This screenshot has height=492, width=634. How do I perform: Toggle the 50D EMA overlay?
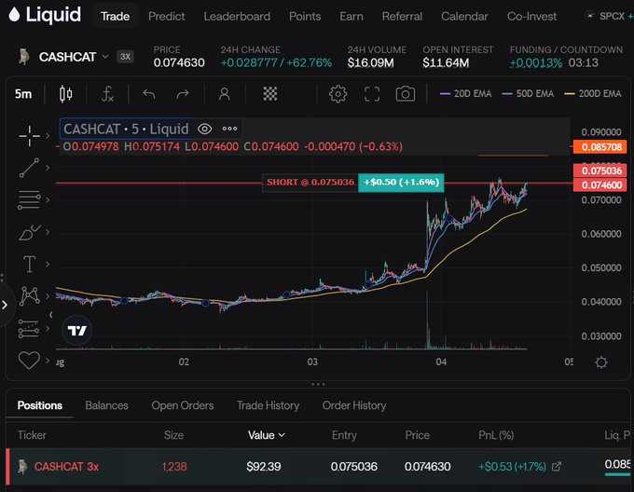tap(528, 94)
